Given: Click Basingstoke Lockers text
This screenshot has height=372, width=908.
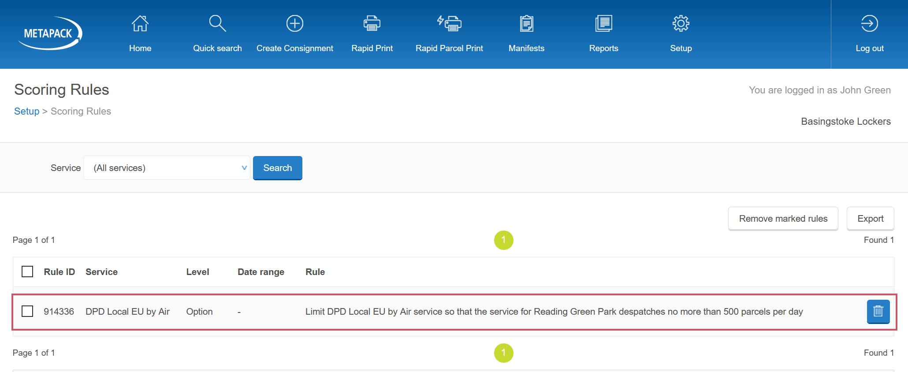Looking at the screenshot, I should [x=846, y=121].
